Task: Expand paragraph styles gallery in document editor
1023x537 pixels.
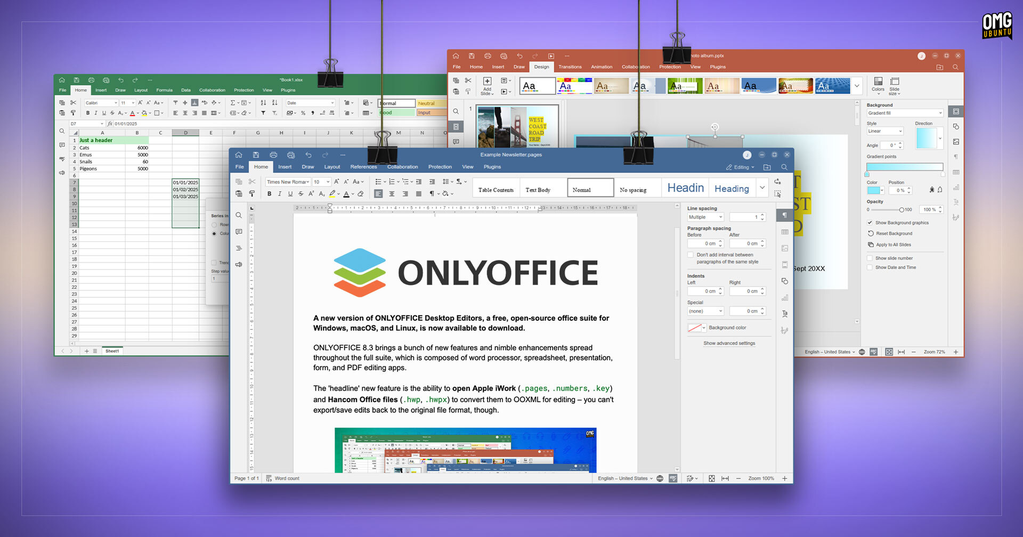Action: tap(762, 188)
